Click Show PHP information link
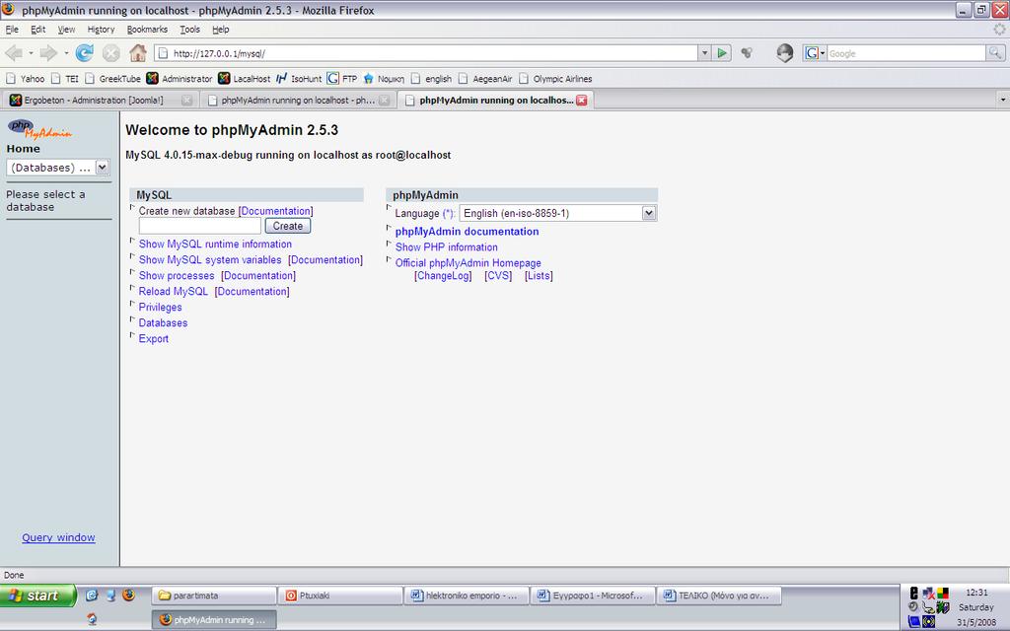Viewport: 1010px width, 631px height. point(447,247)
